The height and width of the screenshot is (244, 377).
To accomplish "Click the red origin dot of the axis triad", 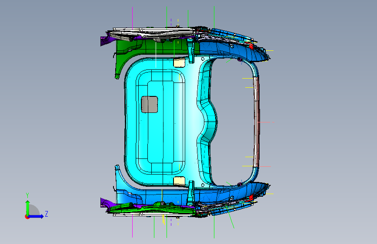I will [27, 217].
